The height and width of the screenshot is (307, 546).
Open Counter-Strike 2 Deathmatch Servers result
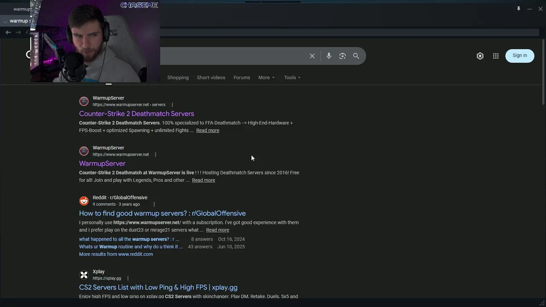pos(136,114)
